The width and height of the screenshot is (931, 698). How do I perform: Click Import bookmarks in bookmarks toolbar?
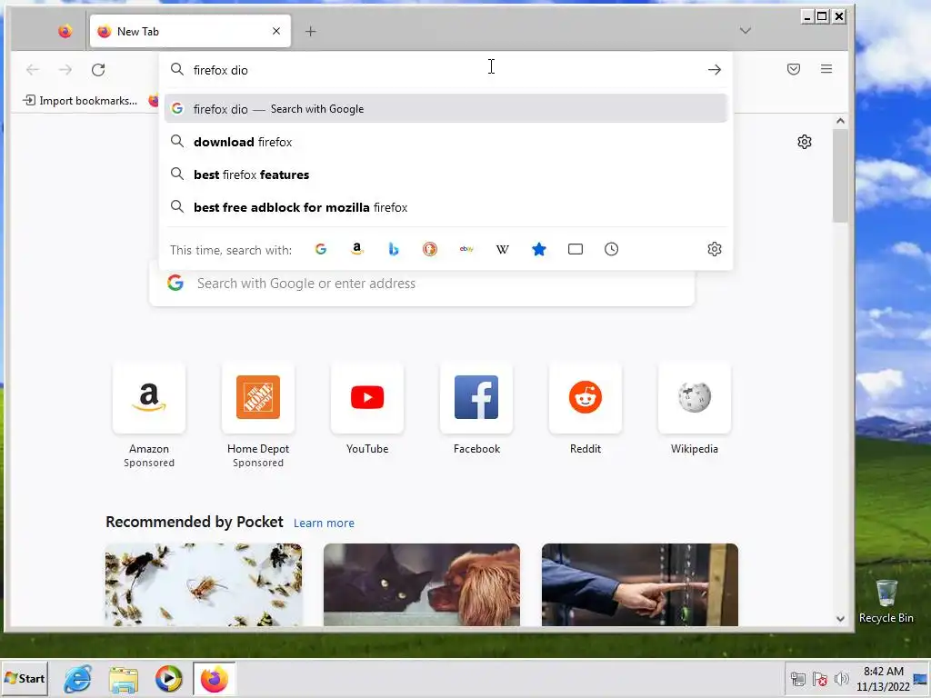pyautogui.click(x=80, y=100)
